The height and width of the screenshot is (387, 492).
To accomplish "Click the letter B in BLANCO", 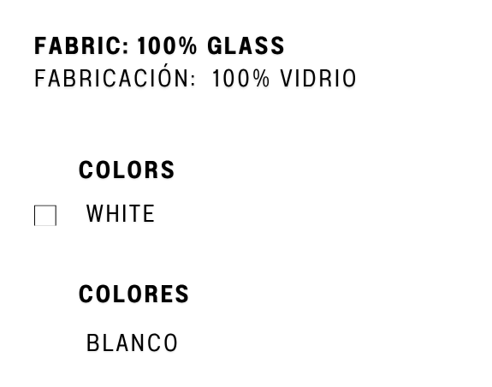I will coord(92,342).
